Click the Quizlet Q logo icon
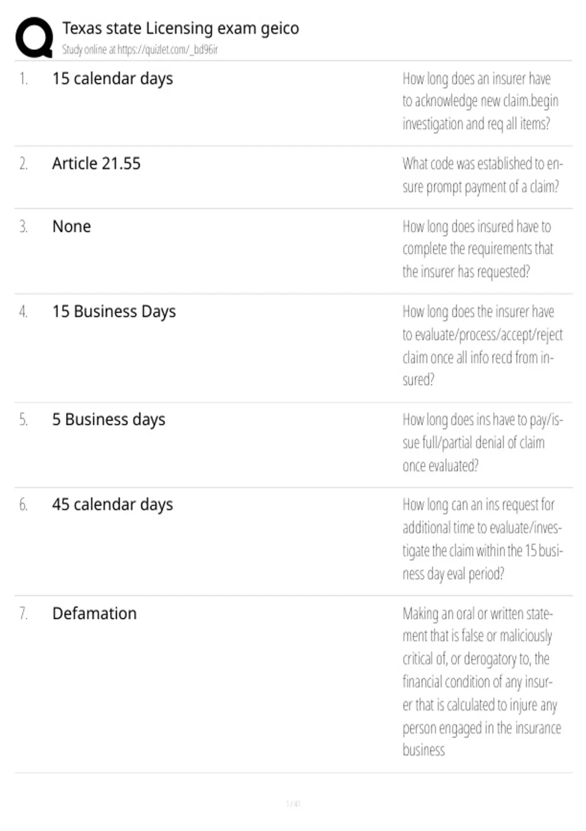The width and height of the screenshot is (586, 831). coord(34,38)
